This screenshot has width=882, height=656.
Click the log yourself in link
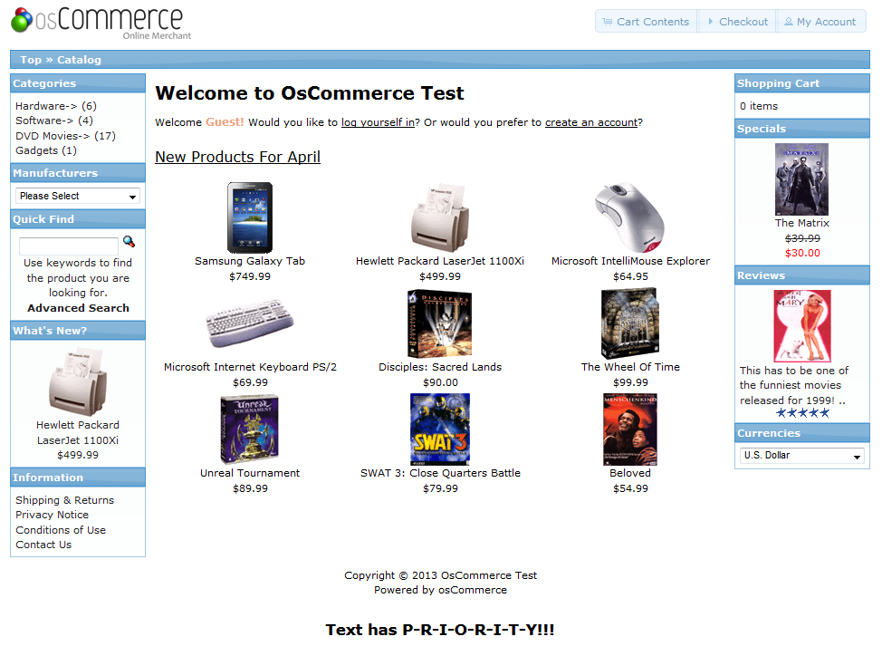pos(378,122)
